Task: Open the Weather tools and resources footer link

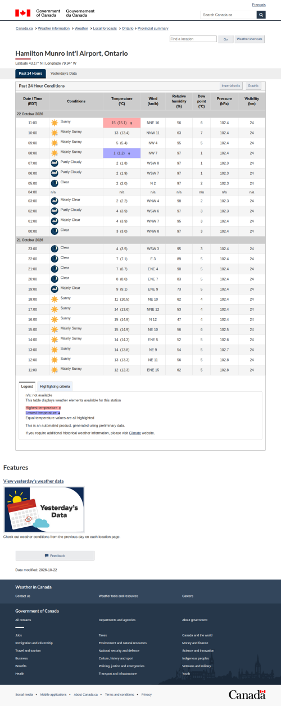Action: pyautogui.click(x=118, y=596)
